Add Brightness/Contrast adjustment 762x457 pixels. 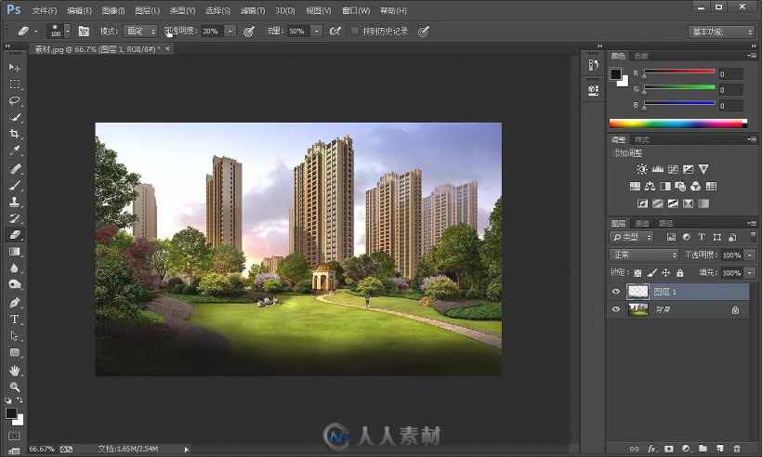pos(642,169)
